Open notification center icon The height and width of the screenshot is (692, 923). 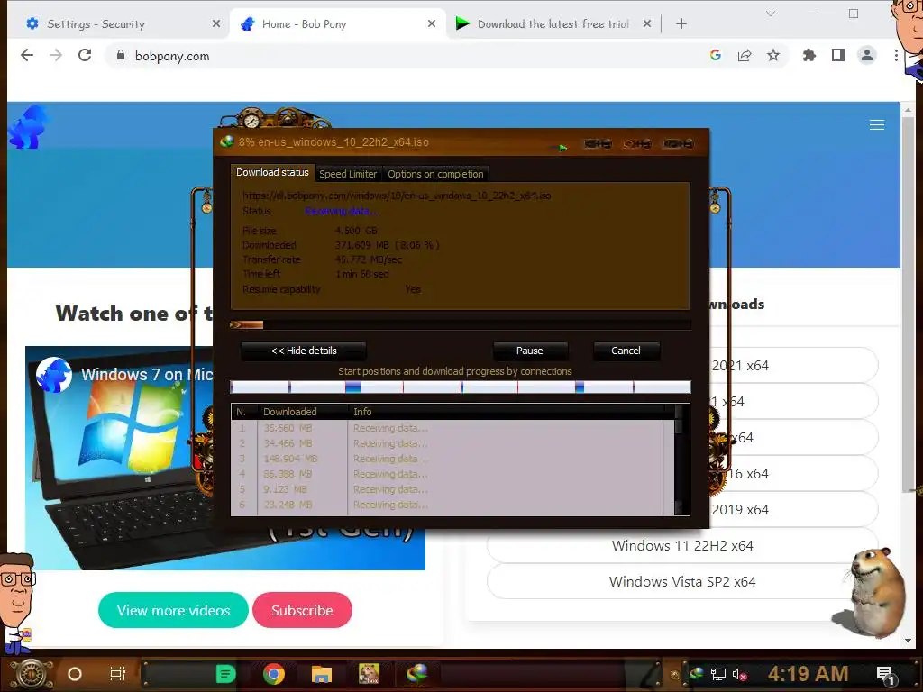(x=885, y=674)
